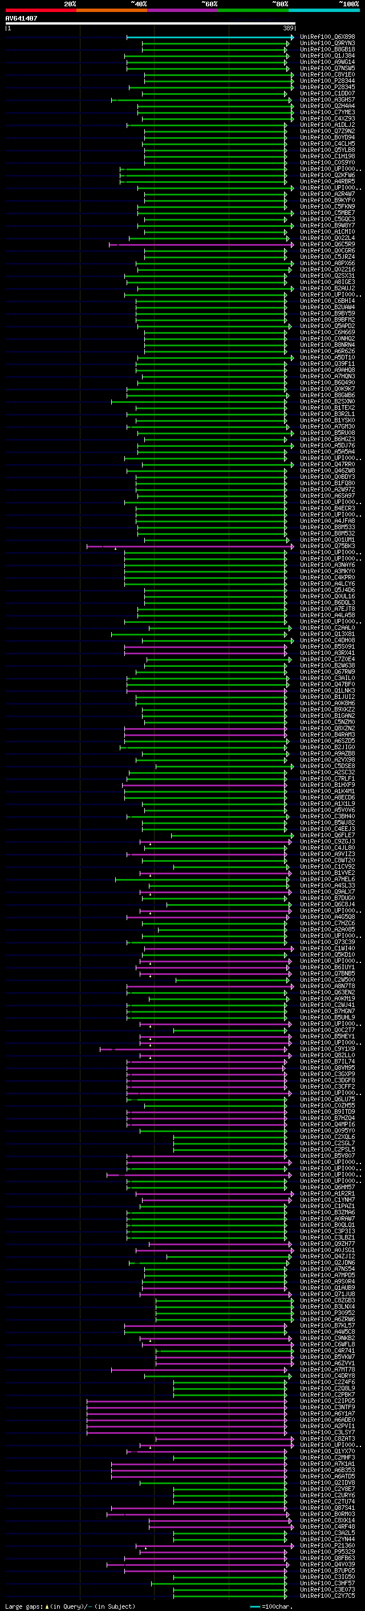
Task: Click the 389 end position label
Action: pos(288,28)
